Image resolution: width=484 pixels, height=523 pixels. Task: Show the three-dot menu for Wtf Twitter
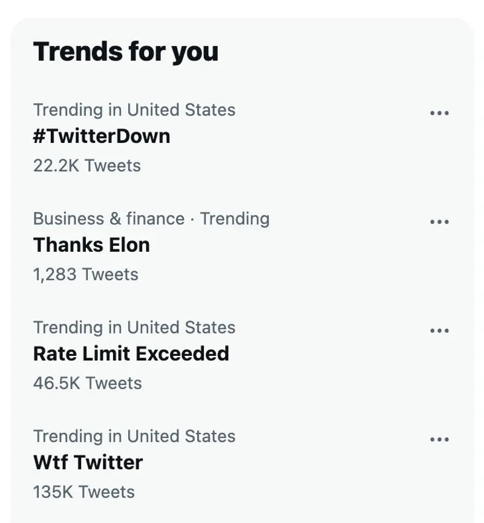point(439,439)
